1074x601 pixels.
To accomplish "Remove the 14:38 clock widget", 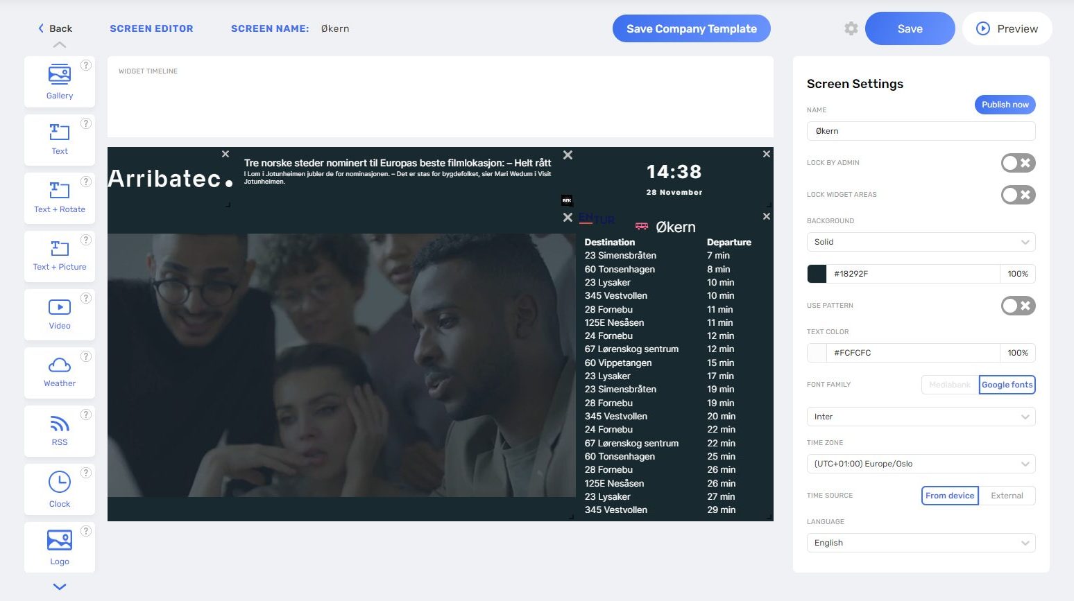I will pos(767,154).
